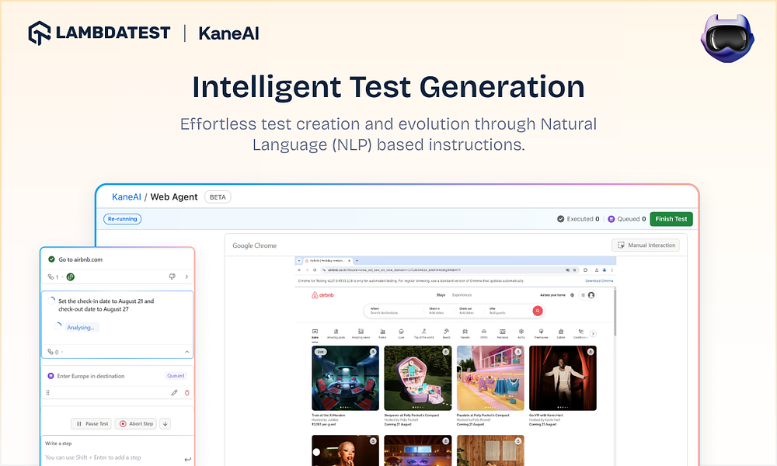Click the Finish Test button
The image size is (777, 466).
[x=671, y=219]
